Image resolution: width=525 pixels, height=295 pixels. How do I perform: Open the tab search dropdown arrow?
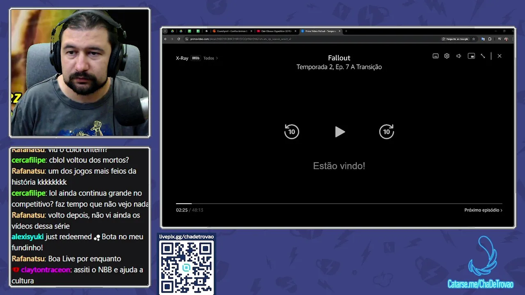coord(165,31)
